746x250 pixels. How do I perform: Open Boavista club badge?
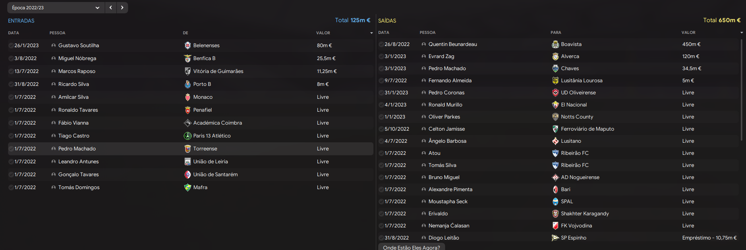point(555,44)
